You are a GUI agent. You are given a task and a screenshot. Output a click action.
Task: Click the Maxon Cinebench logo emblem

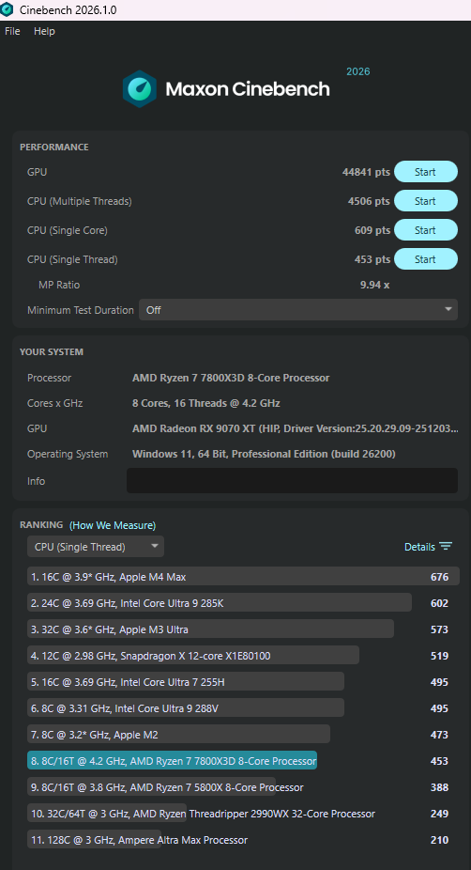click(x=139, y=88)
